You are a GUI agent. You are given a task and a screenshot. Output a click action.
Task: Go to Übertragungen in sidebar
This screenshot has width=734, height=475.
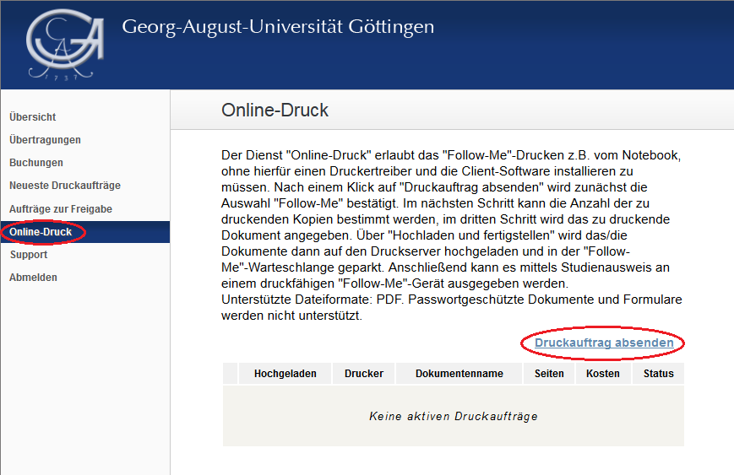click(x=45, y=140)
